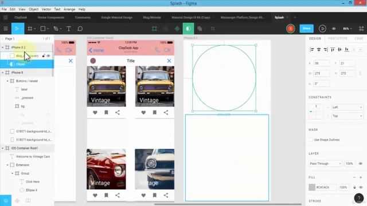Image resolution: width=367 pixels, height=206 pixels.
Task: Open the Vector menu
Action: [46, 9]
